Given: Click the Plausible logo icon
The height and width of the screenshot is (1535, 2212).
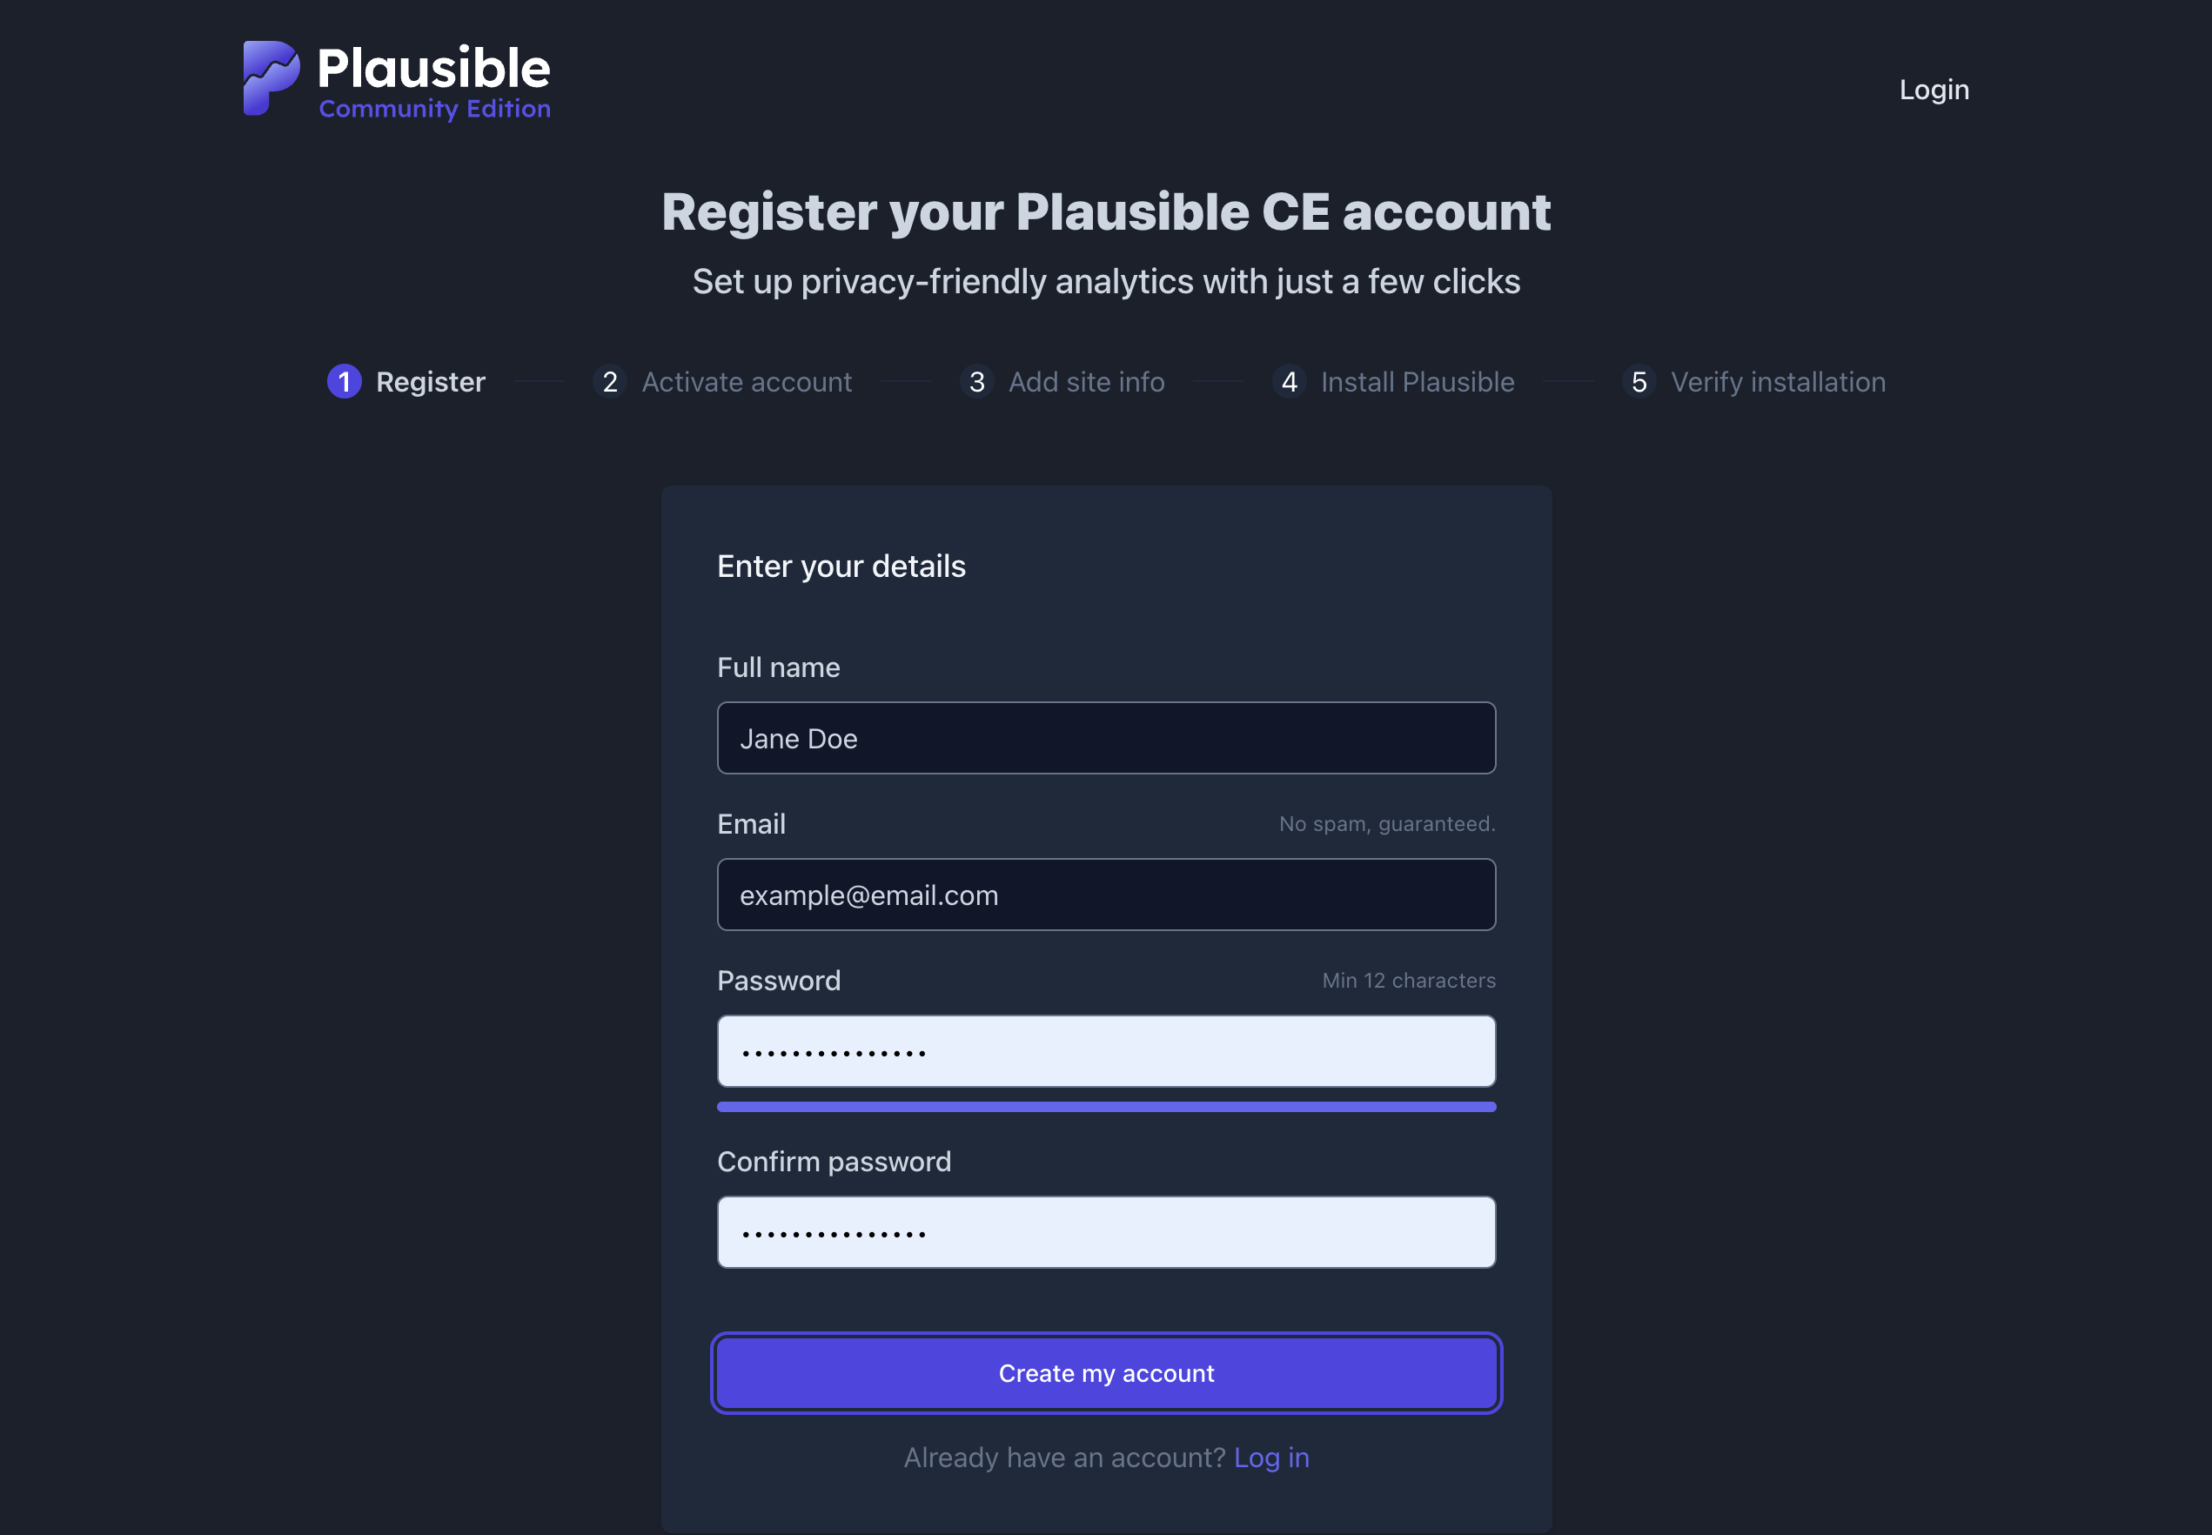Looking at the screenshot, I should tap(271, 79).
